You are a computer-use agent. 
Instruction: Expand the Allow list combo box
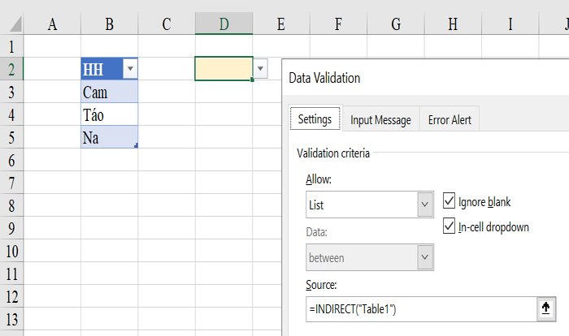pos(369,205)
